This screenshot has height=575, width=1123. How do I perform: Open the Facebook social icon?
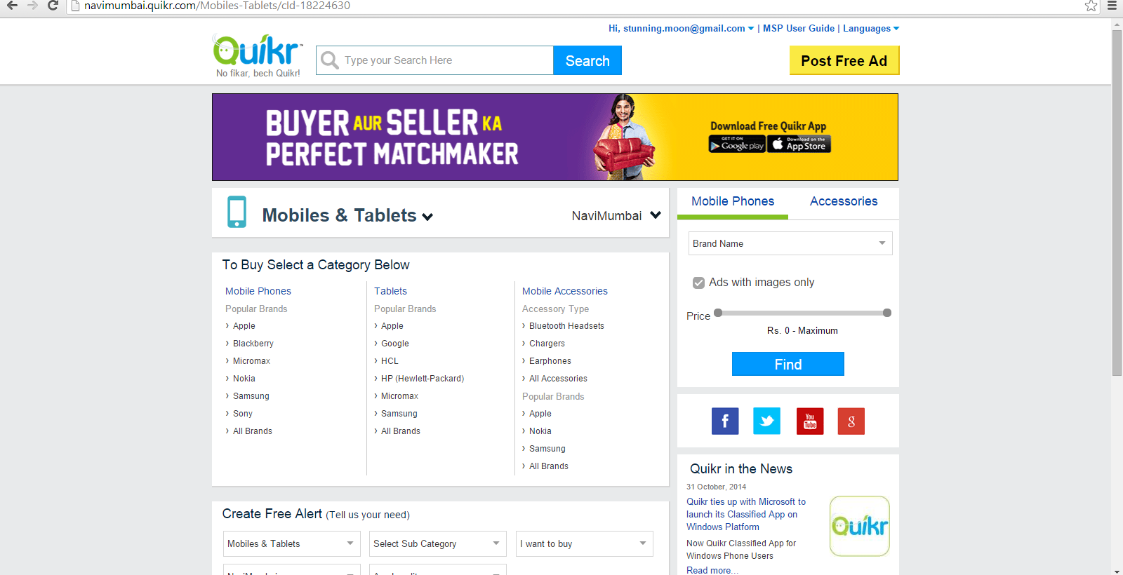pyautogui.click(x=725, y=421)
